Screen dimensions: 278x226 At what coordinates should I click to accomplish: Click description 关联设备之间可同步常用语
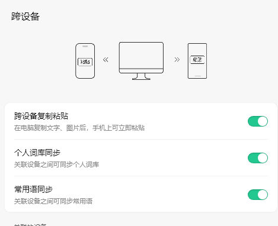pos(53,201)
